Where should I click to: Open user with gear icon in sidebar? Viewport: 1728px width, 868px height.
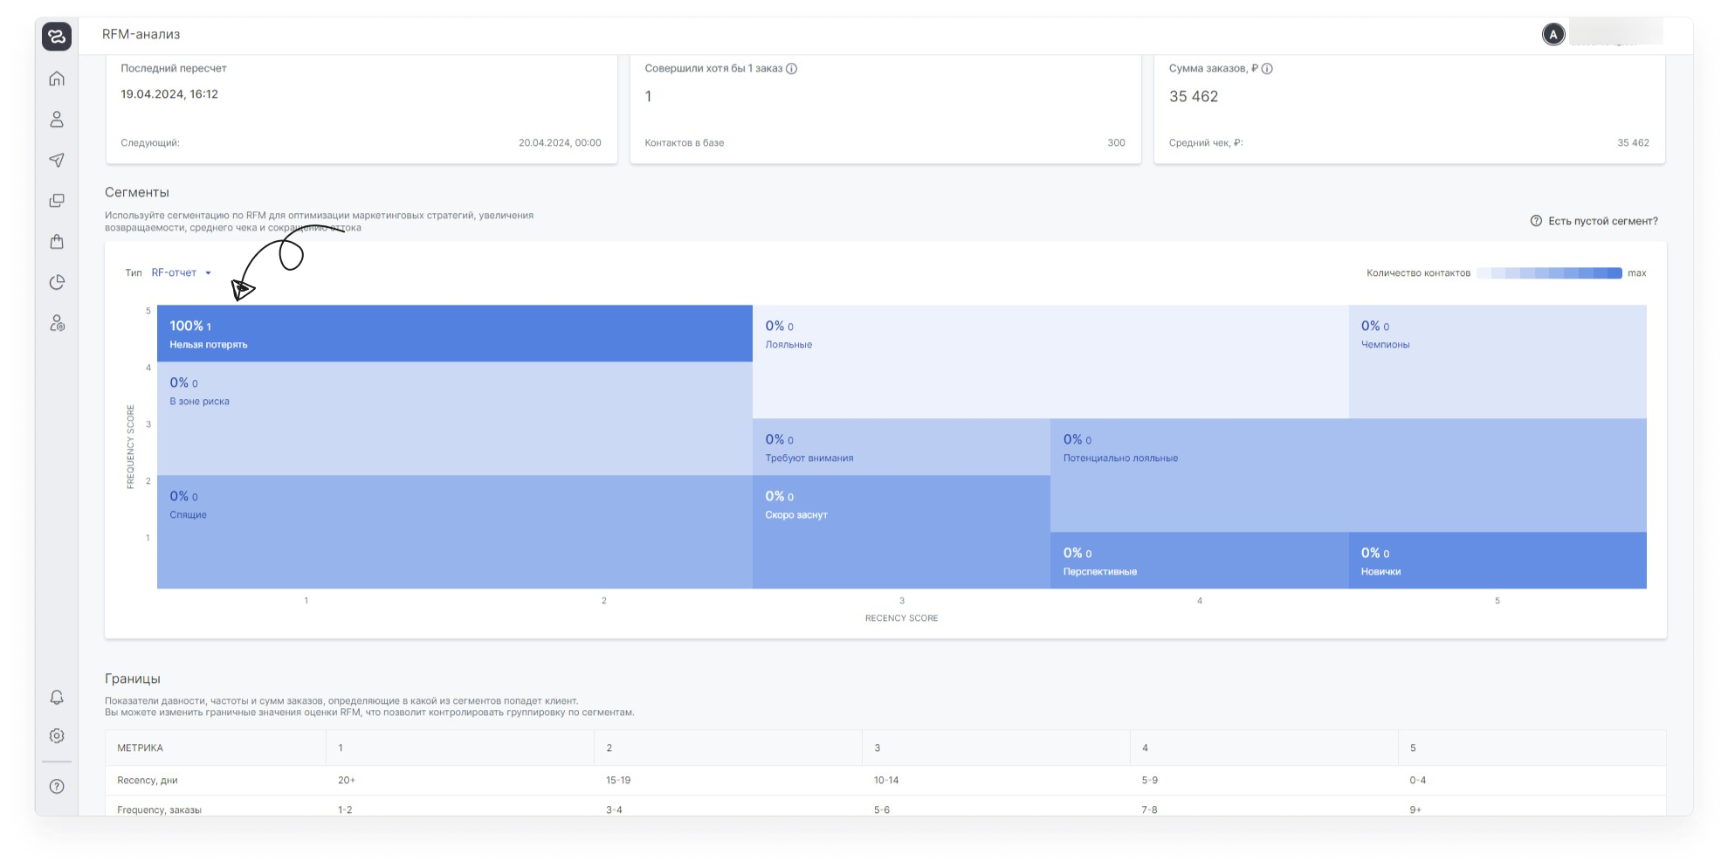point(57,323)
